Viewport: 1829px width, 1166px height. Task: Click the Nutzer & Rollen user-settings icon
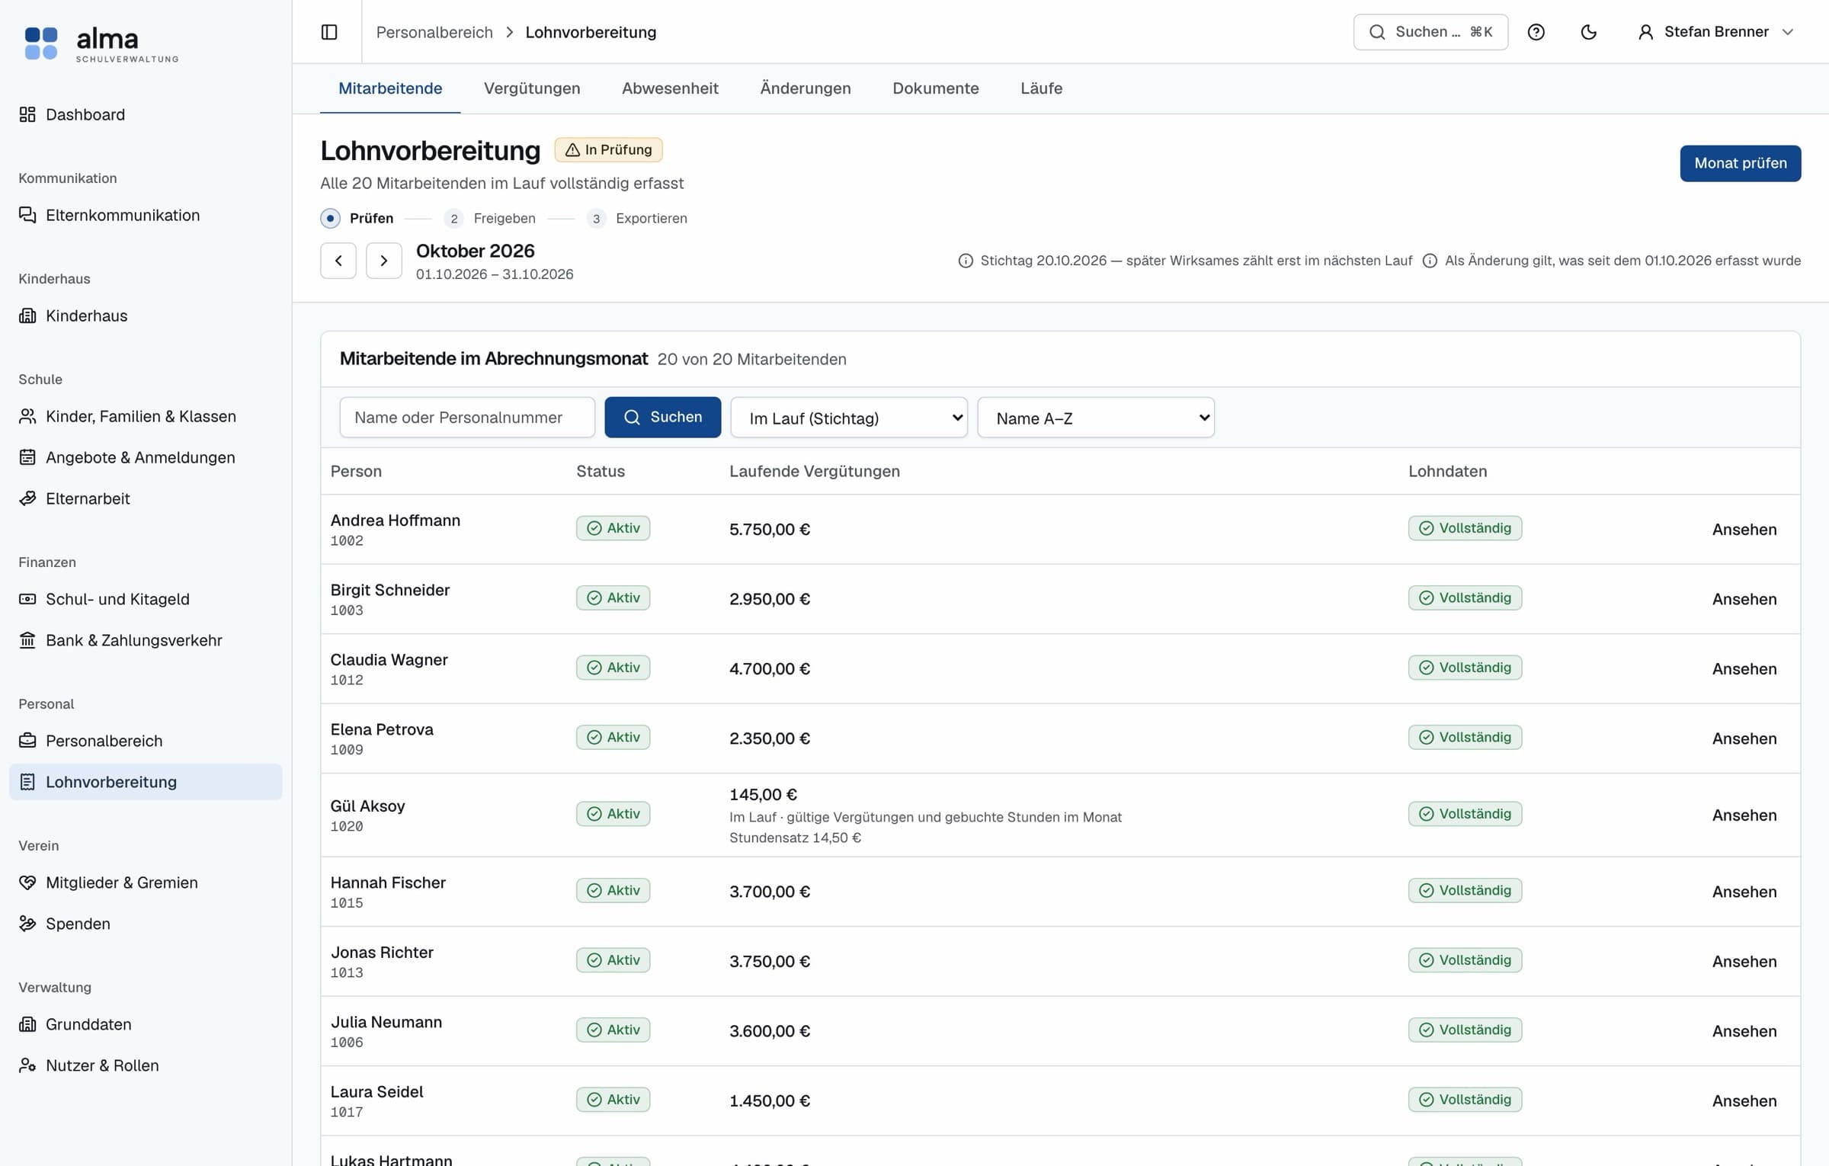(x=27, y=1065)
